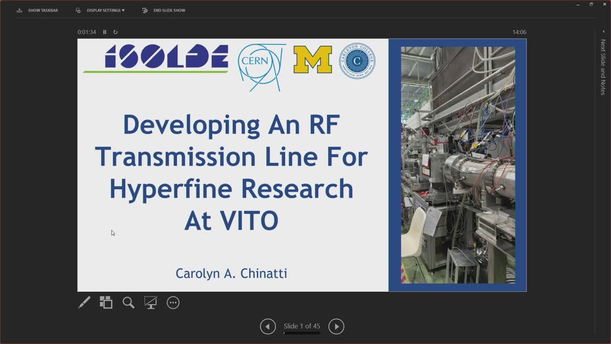Open the See All Slides grid
Viewport: 611px width, 344px height.
[106, 302]
